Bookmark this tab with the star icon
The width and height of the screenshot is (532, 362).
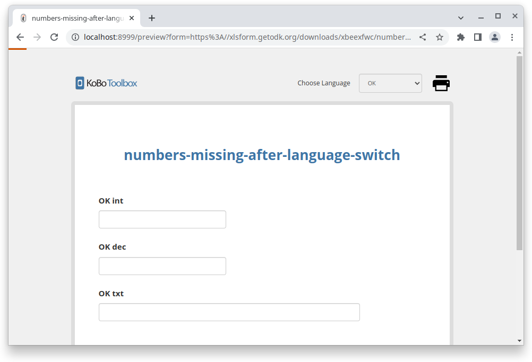pos(440,37)
